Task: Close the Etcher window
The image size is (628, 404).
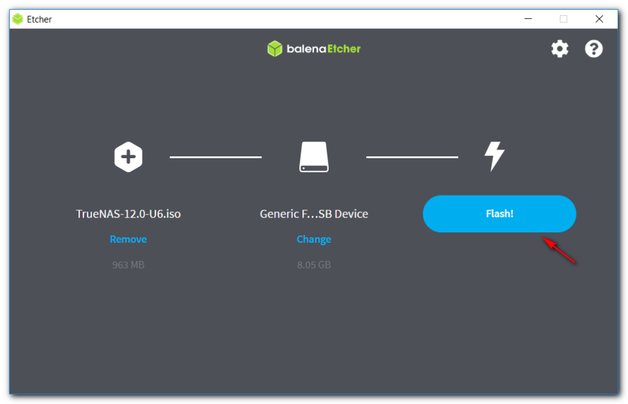Action: point(599,19)
